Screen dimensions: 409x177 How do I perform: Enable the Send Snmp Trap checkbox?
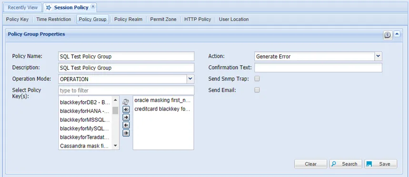pos(257,78)
